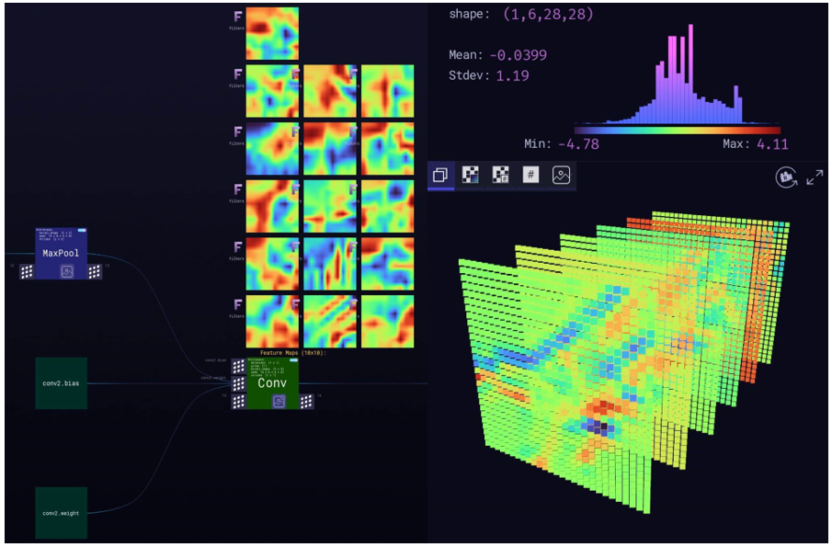This screenshot has width=832, height=547.
Task: Click the tallest bar of the value histogram
Action: [x=690, y=74]
